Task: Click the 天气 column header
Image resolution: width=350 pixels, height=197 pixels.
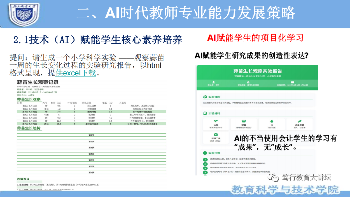Action: pyautogui.click(x=45, y=103)
